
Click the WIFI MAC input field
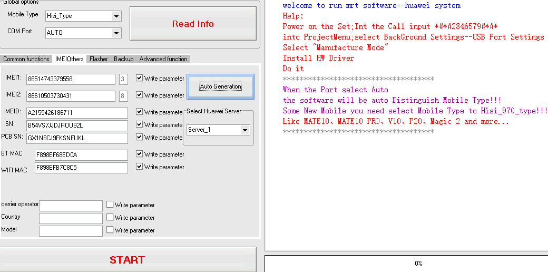point(81,168)
